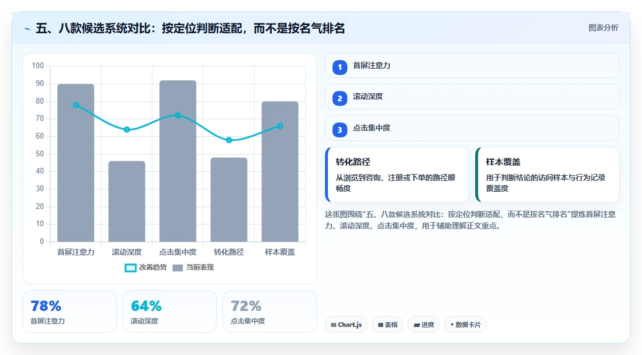Click the 首屏注意力 bar in the chart

click(x=76, y=163)
